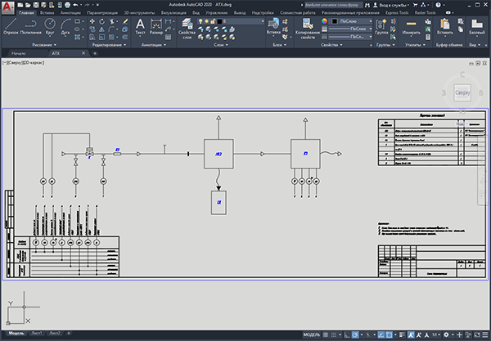Expand the Рисование panel dropdown
The image size is (491, 341).
point(44,45)
